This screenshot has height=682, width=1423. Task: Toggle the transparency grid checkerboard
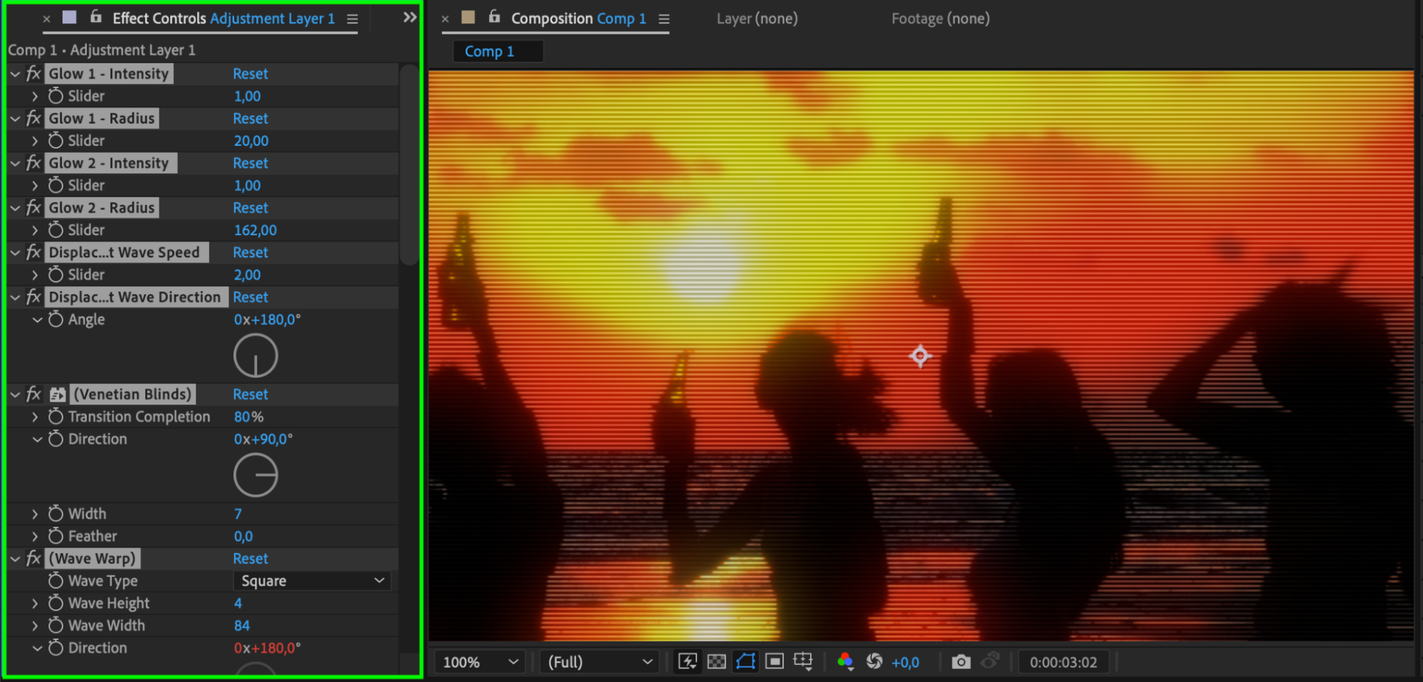716,662
